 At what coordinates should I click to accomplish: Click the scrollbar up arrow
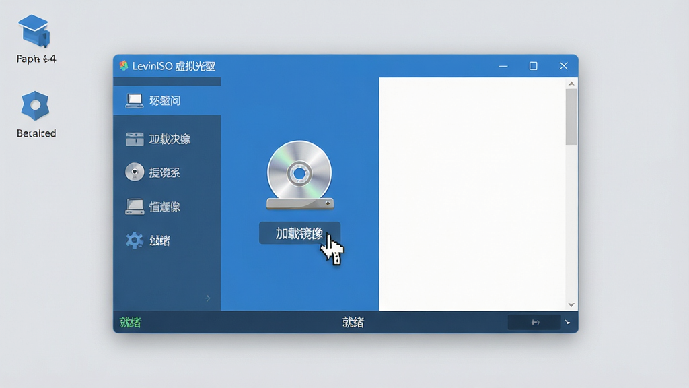tap(571, 83)
